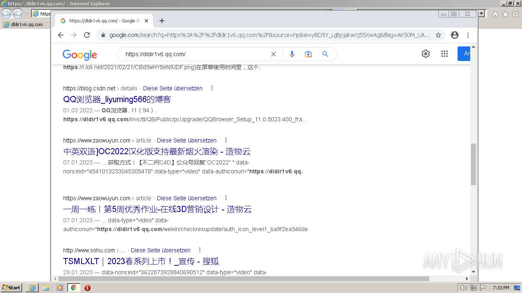Click the clock showing 7:33 PM
Screen dimensions: 522x293
(x=501, y=288)
